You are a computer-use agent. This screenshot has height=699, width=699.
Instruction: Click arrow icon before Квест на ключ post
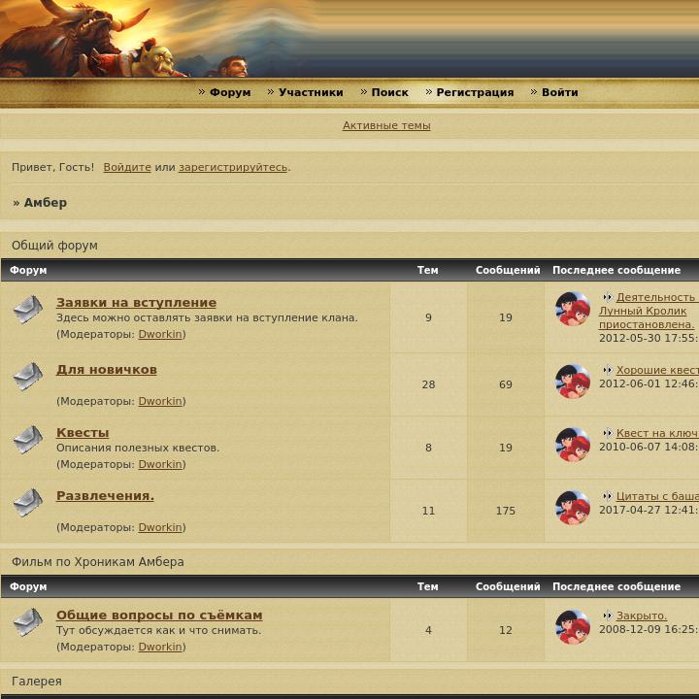coord(607,433)
